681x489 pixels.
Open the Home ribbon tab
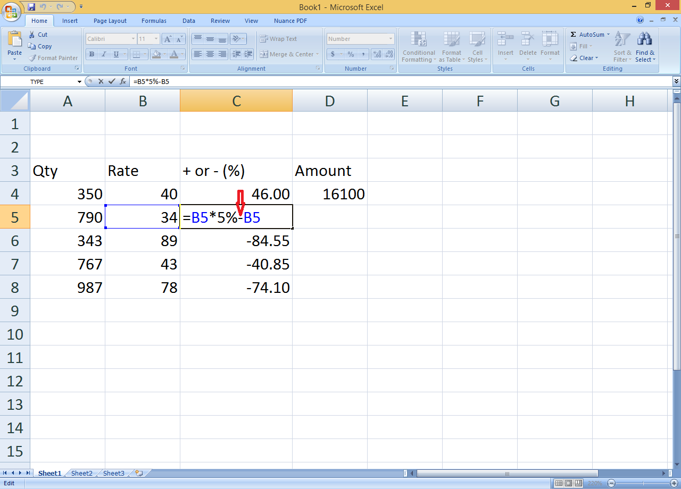(x=39, y=21)
